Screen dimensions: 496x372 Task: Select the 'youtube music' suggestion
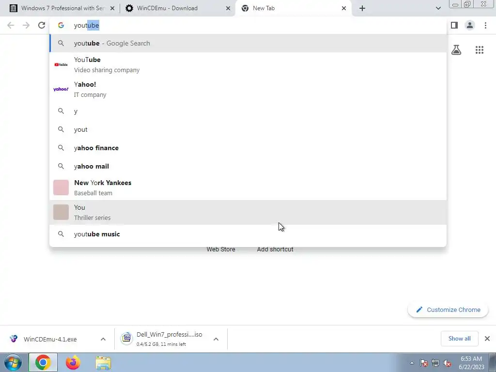point(248,234)
